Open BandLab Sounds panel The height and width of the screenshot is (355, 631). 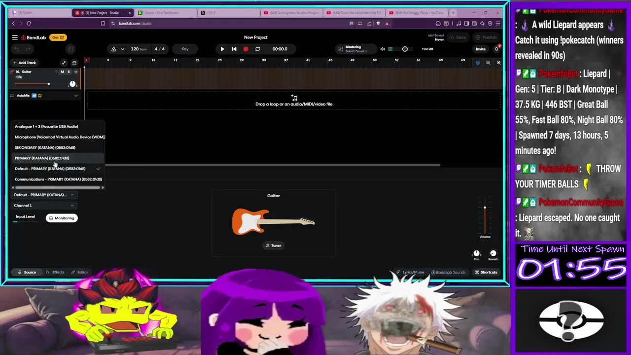[448, 272]
